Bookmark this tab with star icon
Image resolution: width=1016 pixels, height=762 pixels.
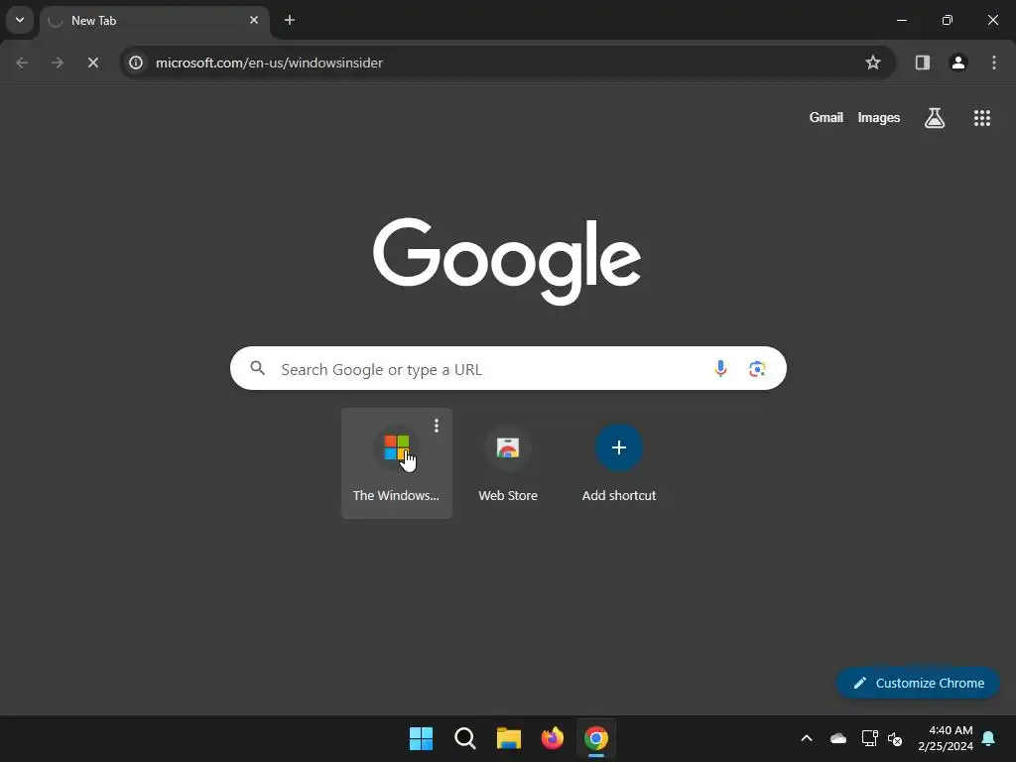click(x=873, y=63)
